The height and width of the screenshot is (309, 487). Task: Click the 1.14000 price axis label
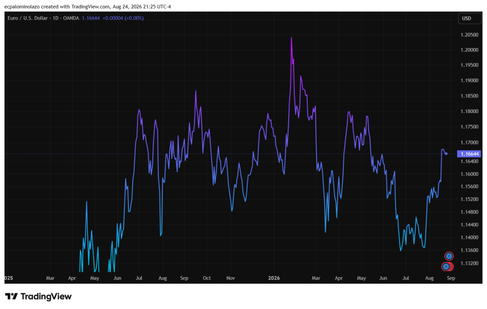pos(469,238)
